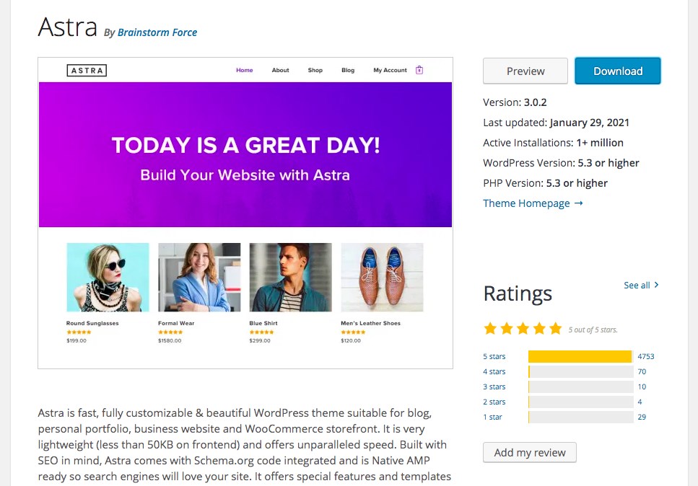698x486 pixels.
Task: Click the Formal Wear product photo
Action: 199,277
